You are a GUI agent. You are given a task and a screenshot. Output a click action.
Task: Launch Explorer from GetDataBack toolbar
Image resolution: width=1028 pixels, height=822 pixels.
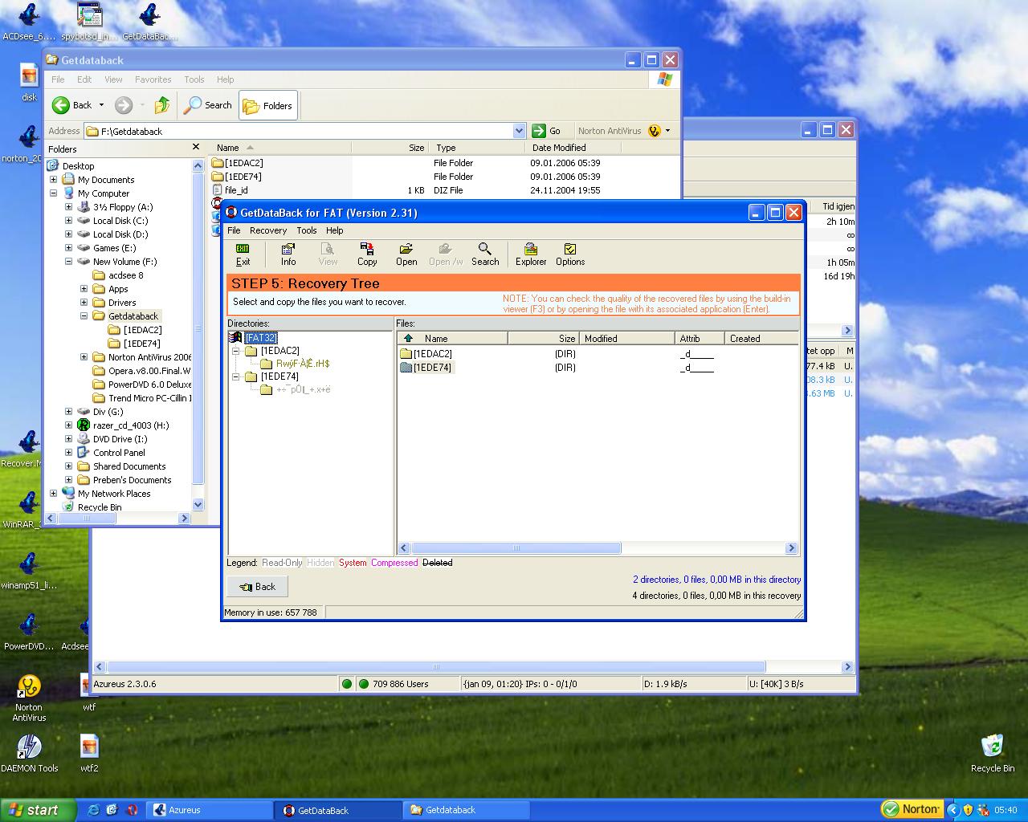(x=531, y=254)
